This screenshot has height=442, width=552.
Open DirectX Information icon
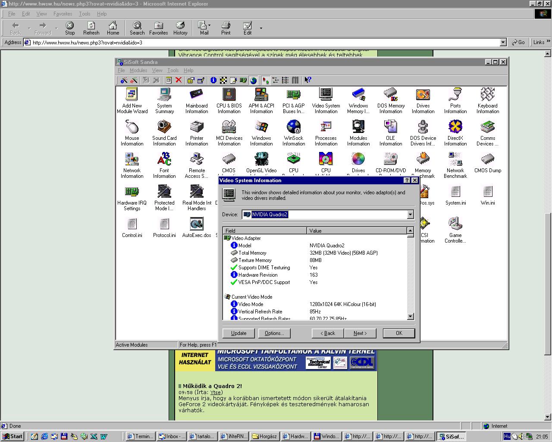coord(455,133)
